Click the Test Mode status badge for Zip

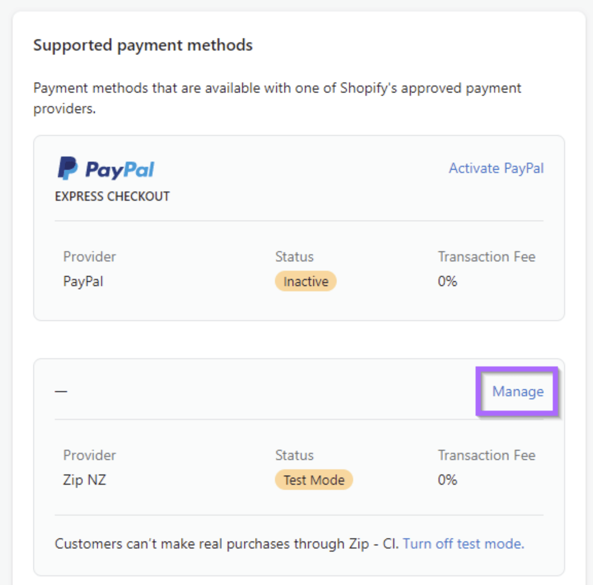[x=314, y=480]
